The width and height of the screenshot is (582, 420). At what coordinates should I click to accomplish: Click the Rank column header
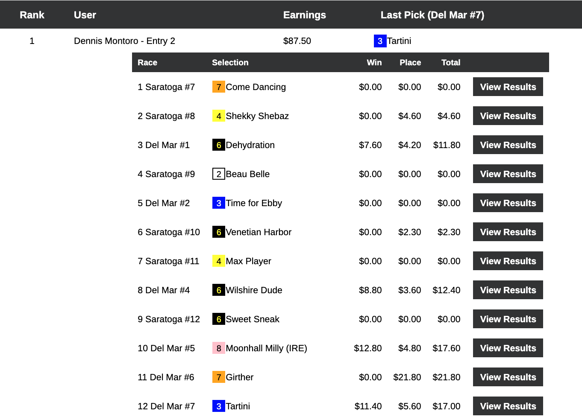pyautogui.click(x=32, y=15)
